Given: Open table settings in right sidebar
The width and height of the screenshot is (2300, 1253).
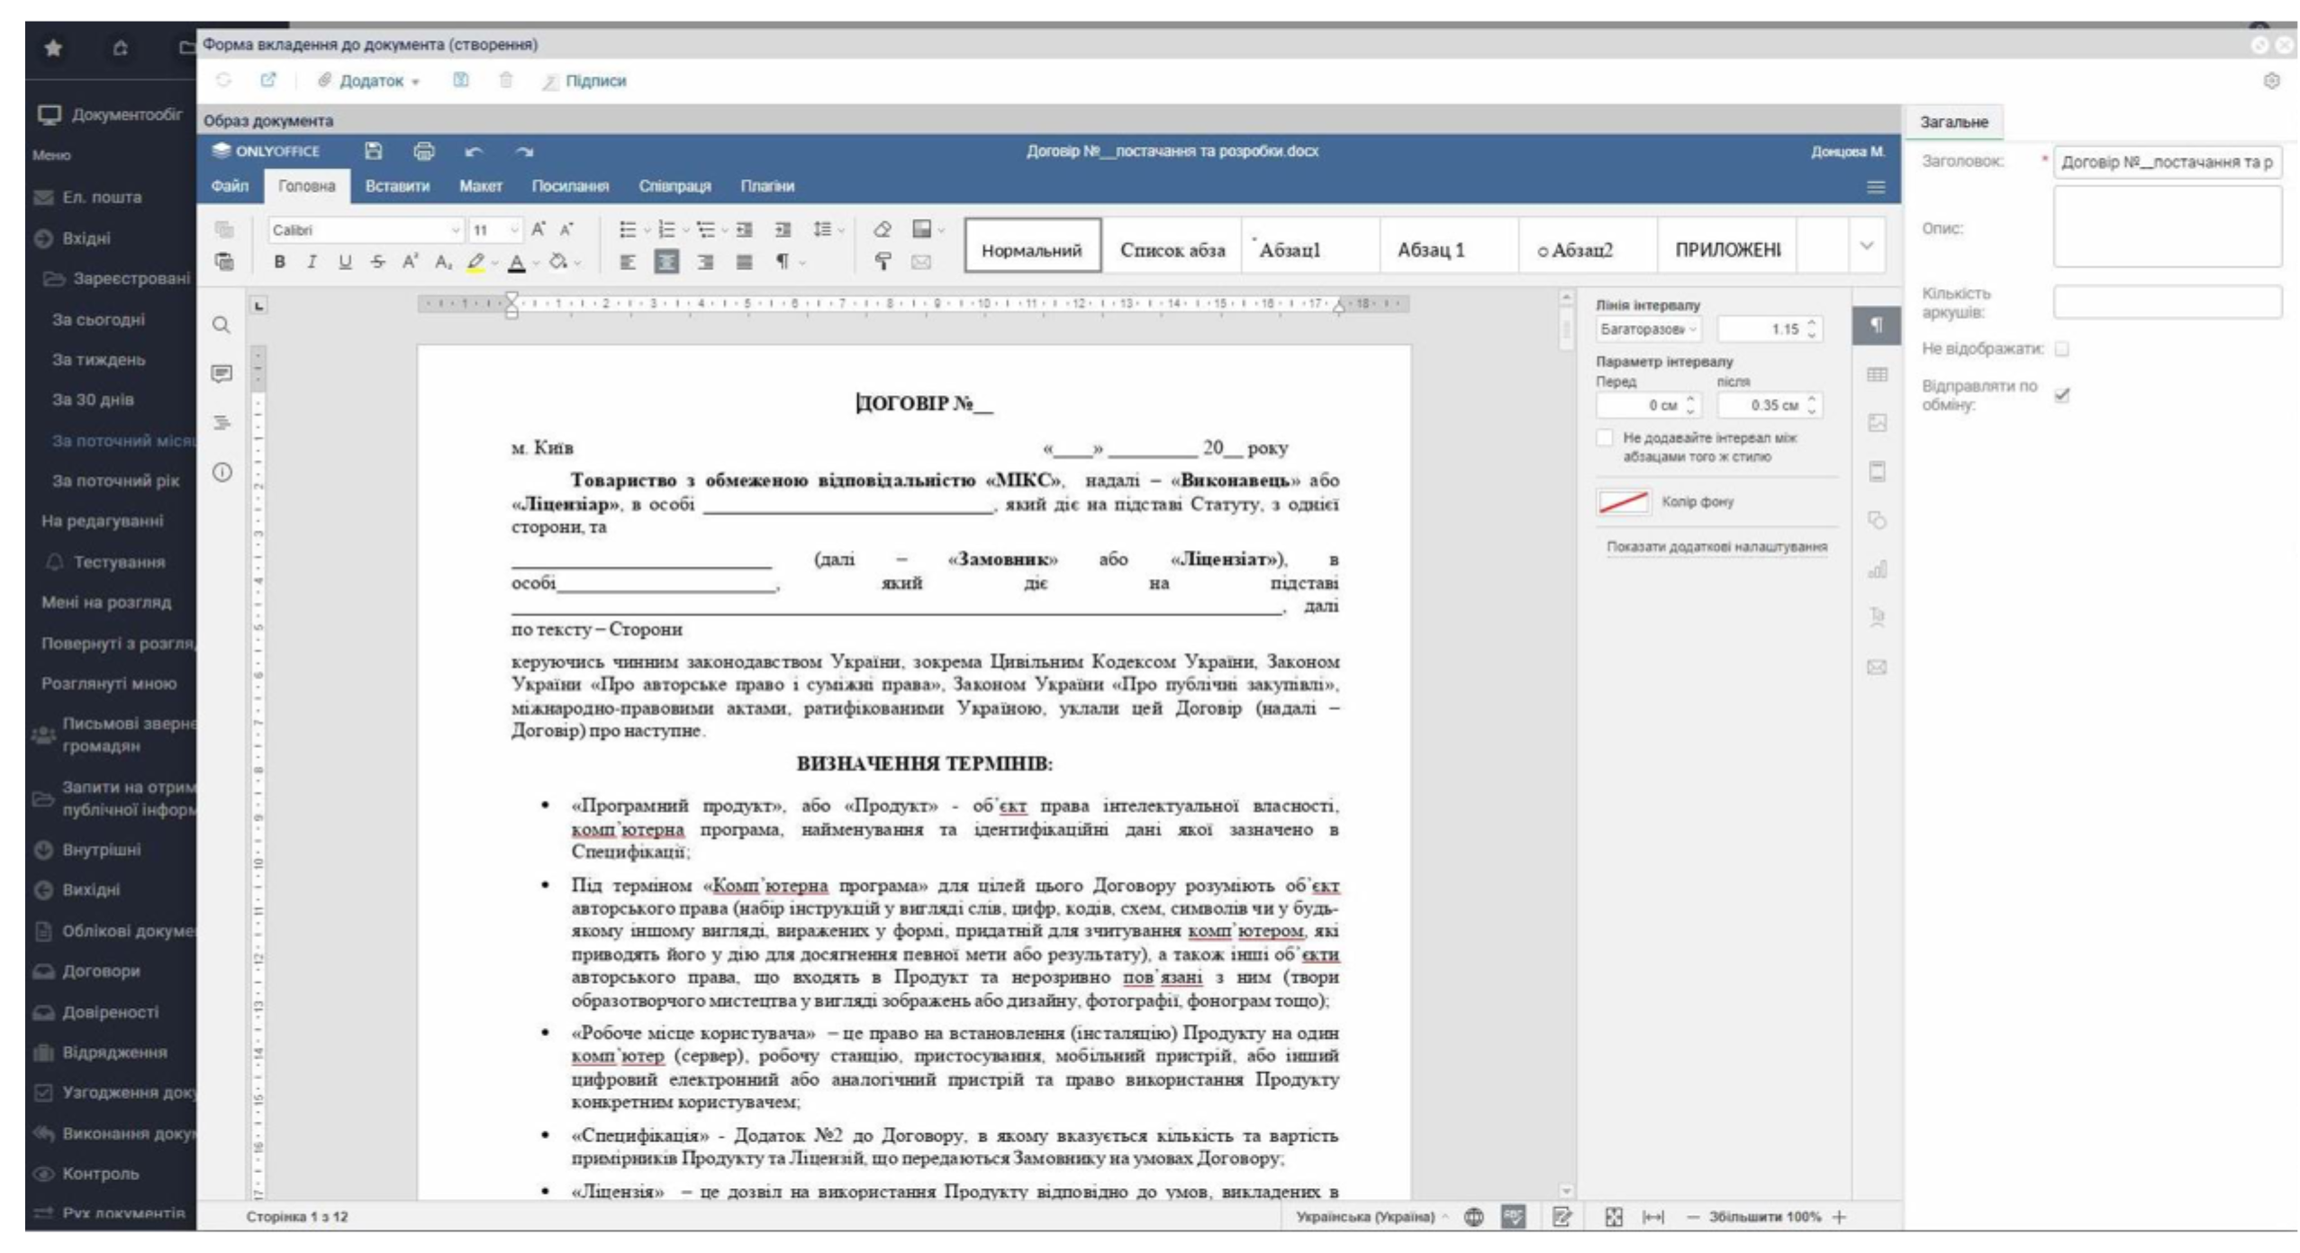Looking at the screenshot, I should 1877,374.
